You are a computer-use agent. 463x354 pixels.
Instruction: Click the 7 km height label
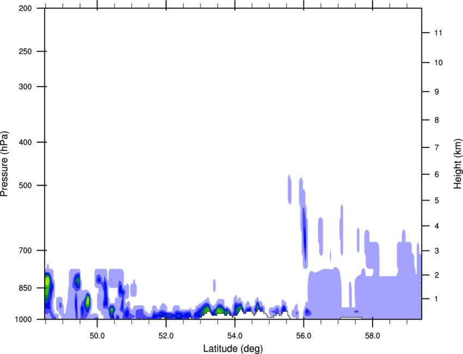(x=437, y=148)
